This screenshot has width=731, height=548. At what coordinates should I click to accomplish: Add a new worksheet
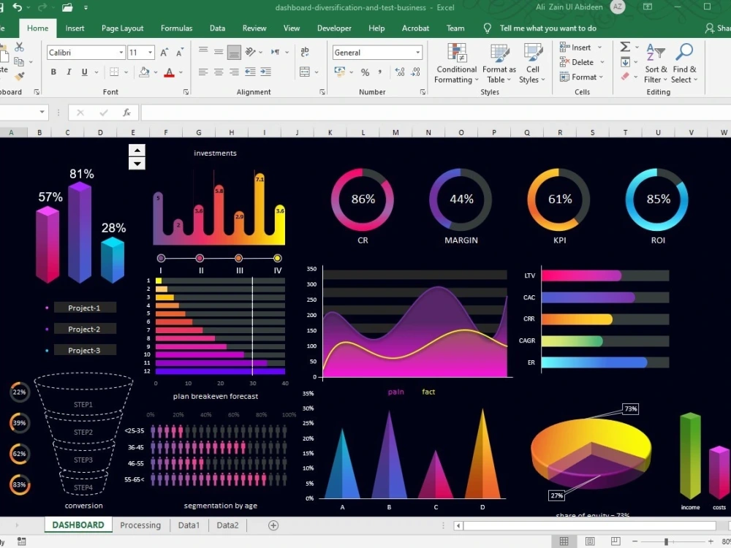[x=273, y=525]
